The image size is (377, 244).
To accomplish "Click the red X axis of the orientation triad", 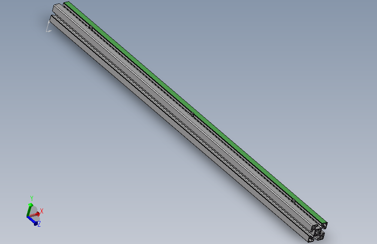I will click(x=34, y=214).
